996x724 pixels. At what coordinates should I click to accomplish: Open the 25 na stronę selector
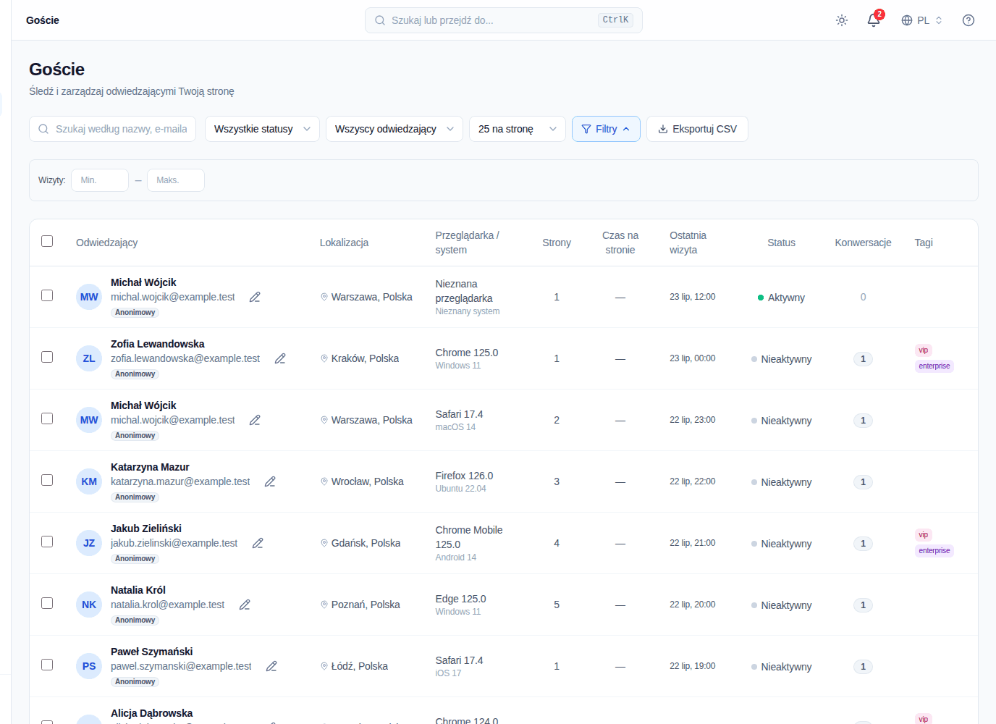[x=518, y=129]
